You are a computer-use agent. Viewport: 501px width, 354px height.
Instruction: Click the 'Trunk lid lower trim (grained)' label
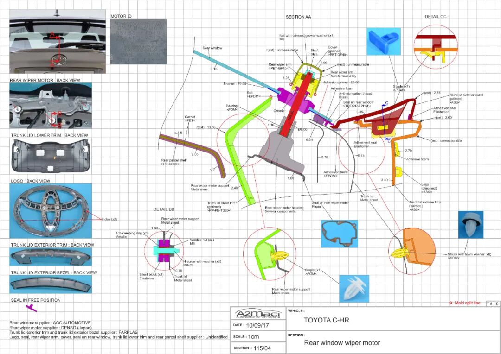221,207
